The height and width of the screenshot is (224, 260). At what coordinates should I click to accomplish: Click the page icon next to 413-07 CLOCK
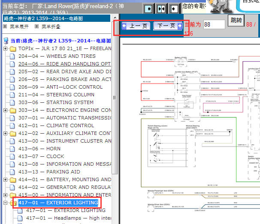[x=12, y=156]
